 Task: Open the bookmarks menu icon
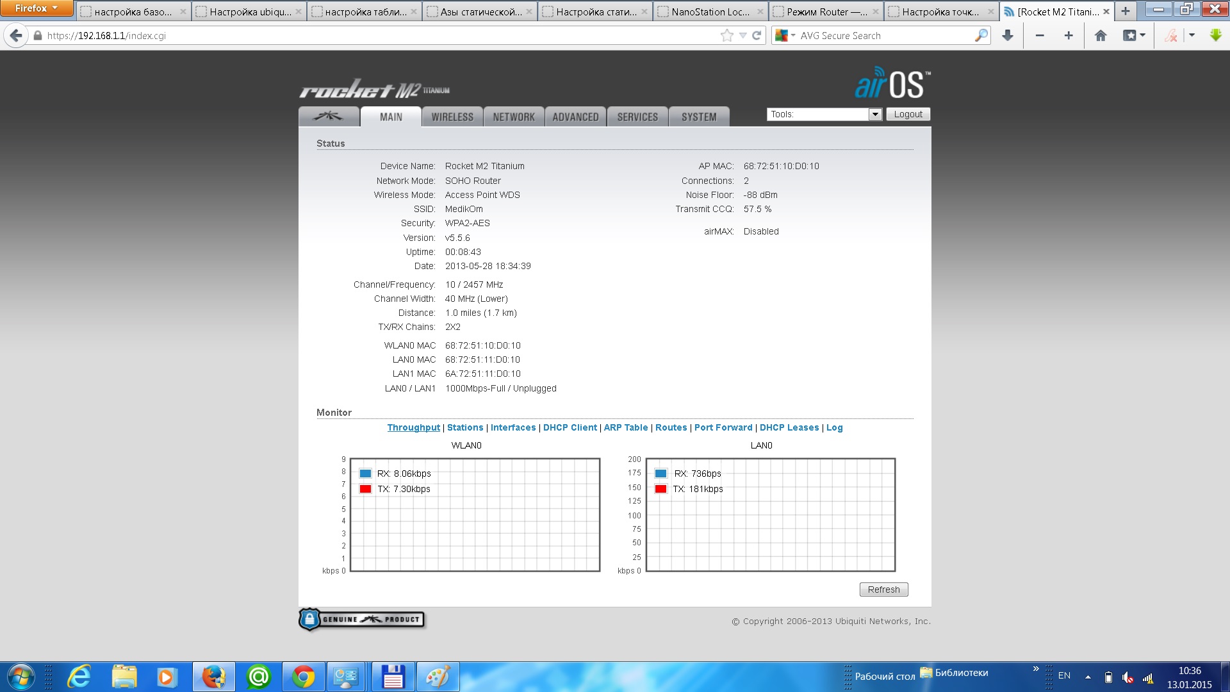[x=1133, y=35]
